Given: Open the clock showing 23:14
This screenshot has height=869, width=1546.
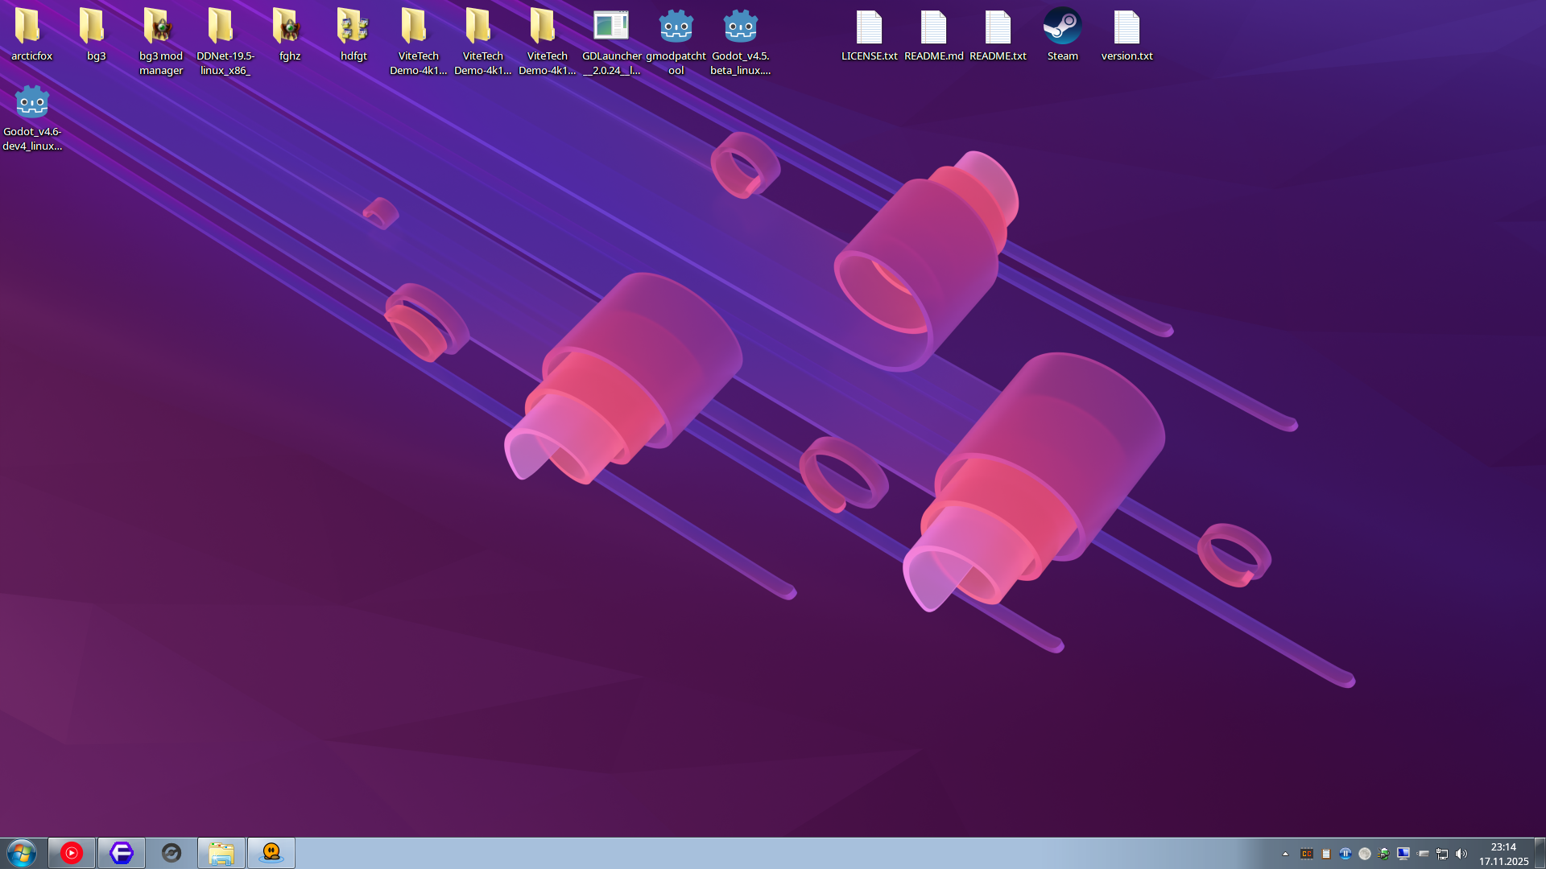Looking at the screenshot, I should [1503, 854].
